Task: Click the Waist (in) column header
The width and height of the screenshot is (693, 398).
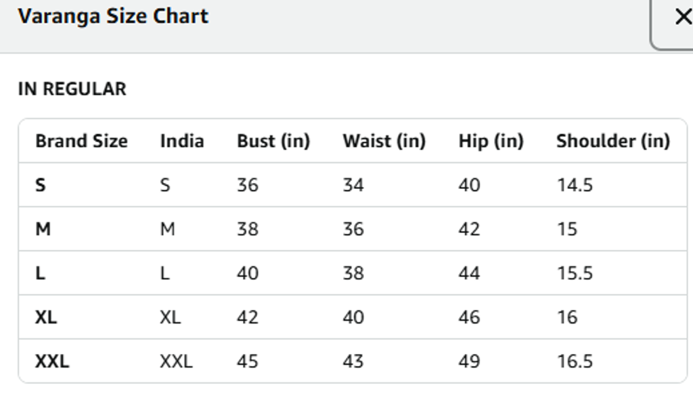Action: (384, 141)
